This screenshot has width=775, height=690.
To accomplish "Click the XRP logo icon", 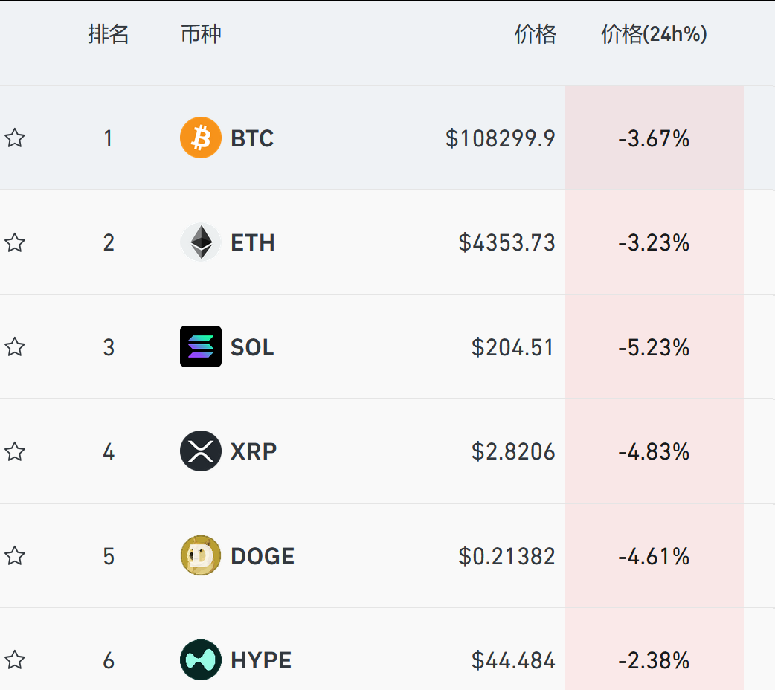I will (201, 451).
